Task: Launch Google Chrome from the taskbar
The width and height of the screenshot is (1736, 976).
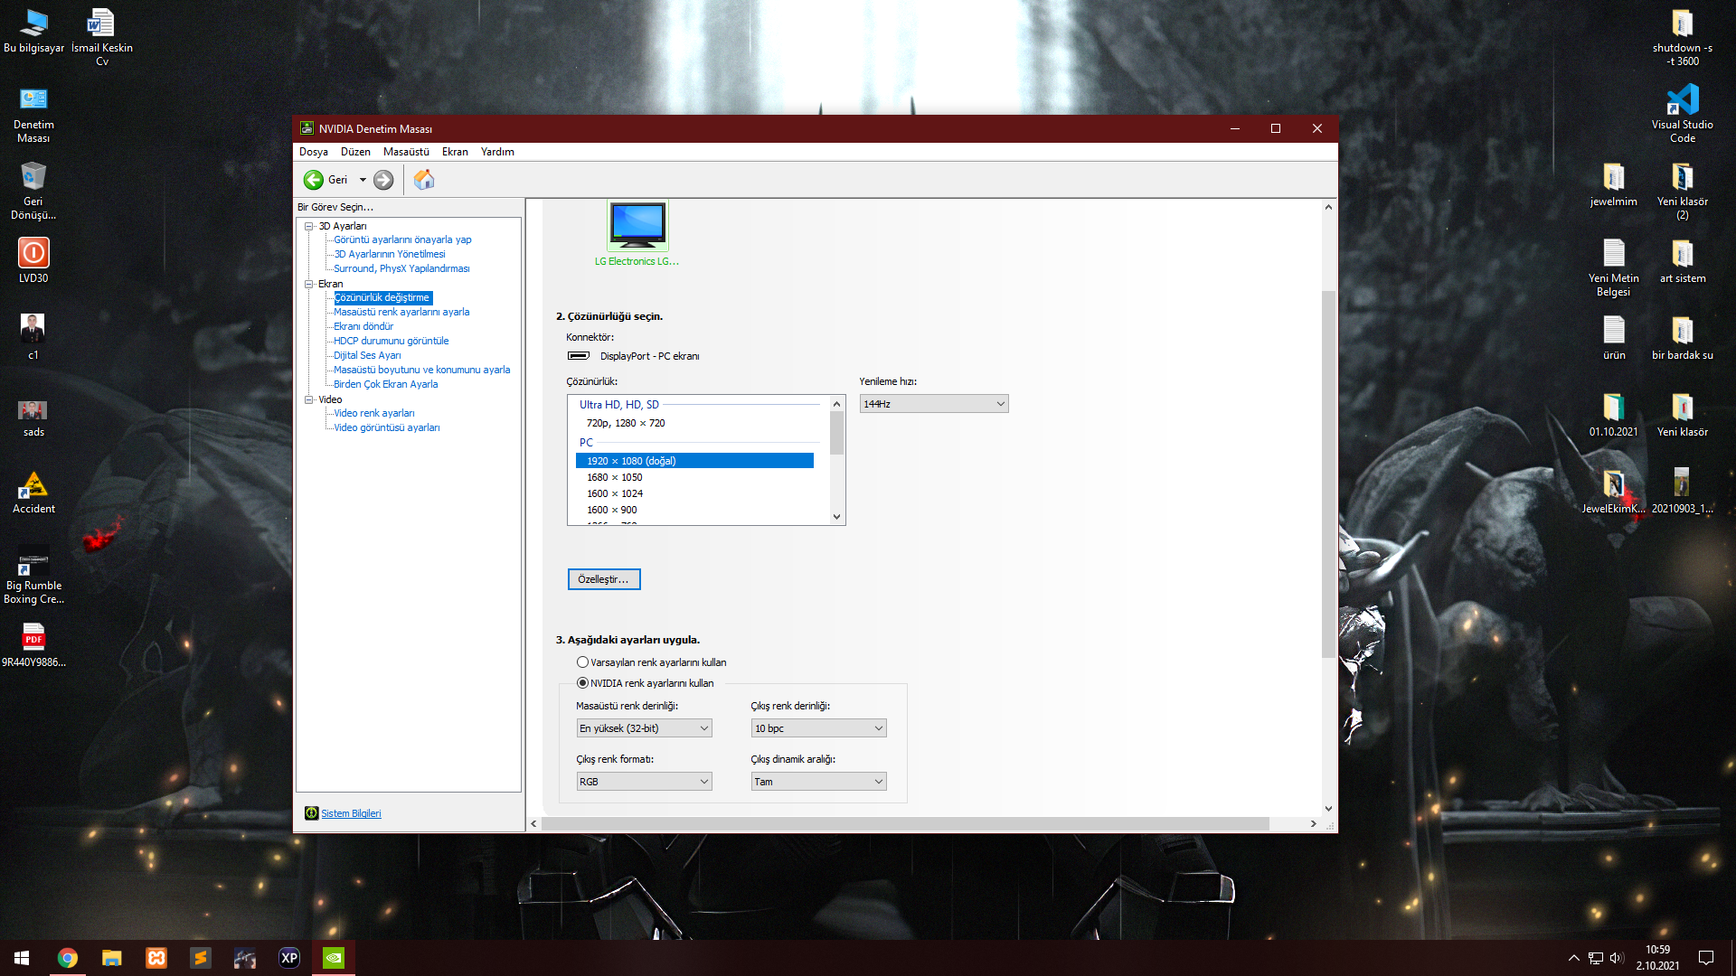Action: (x=68, y=958)
